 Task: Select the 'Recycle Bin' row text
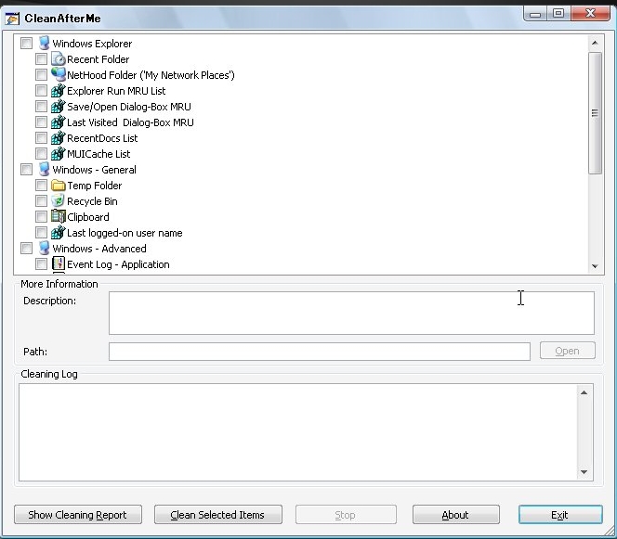[x=92, y=201]
